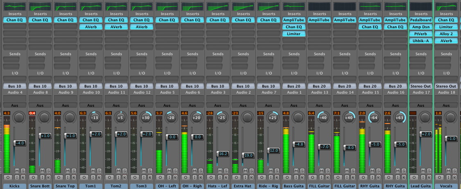Open the Stereo Out output menu on Vocals

446,86
